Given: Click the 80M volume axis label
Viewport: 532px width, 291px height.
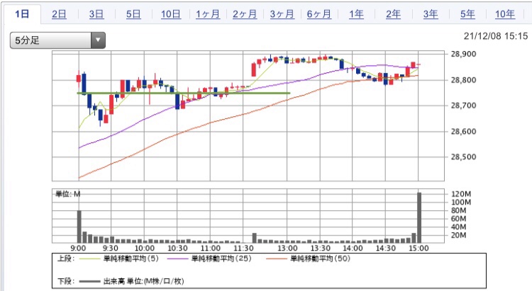Looking at the screenshot, I should 458,210.
